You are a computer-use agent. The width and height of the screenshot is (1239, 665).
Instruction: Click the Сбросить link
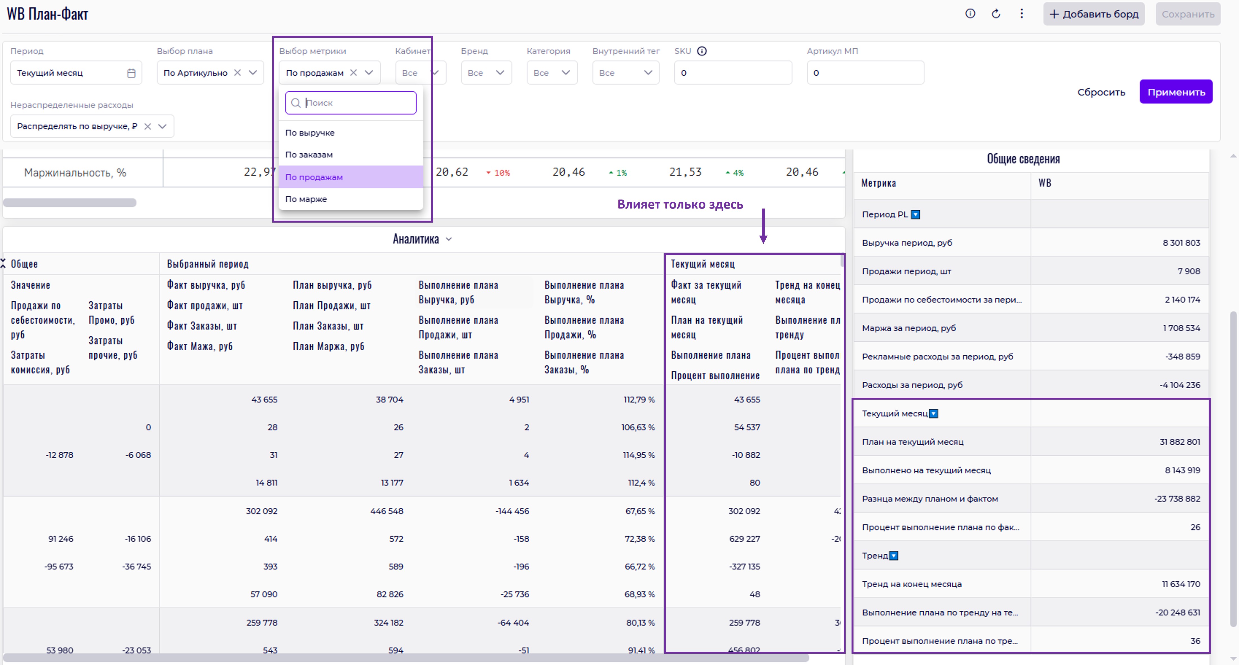1101,92
